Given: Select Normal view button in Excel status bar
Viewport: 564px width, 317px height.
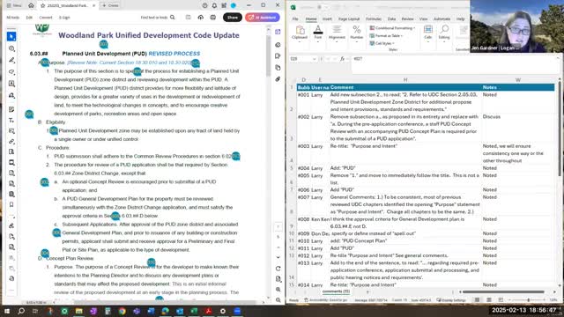Looking at the screenshot, I should 478,299.
